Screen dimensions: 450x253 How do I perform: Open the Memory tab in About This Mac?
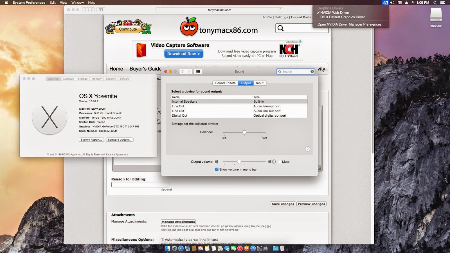point(96,79)
